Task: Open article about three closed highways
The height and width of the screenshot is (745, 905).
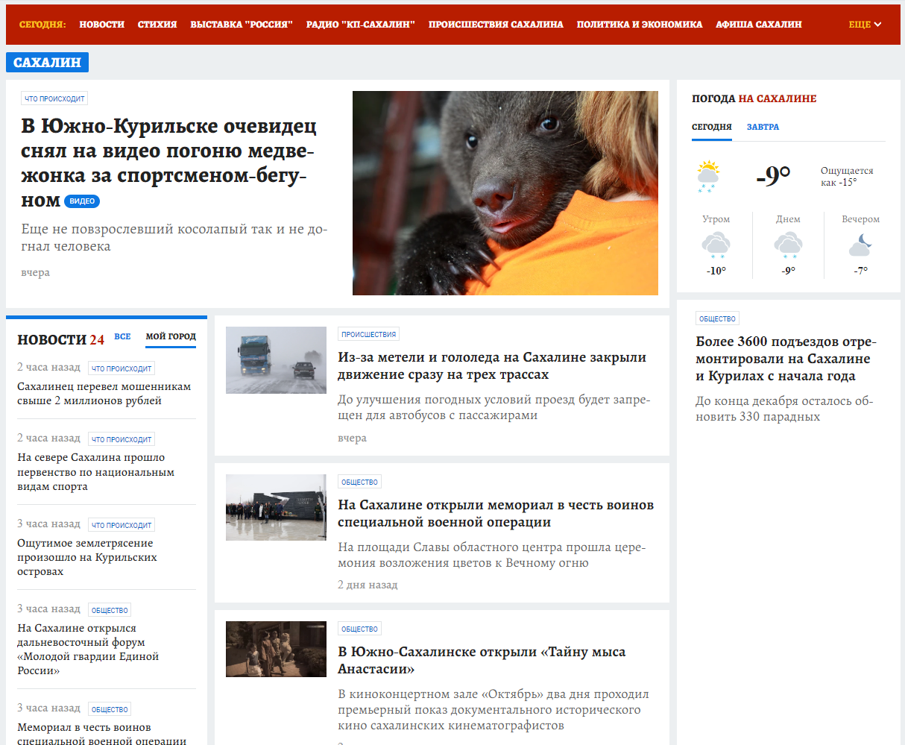Action: click(x=492, y=366)
